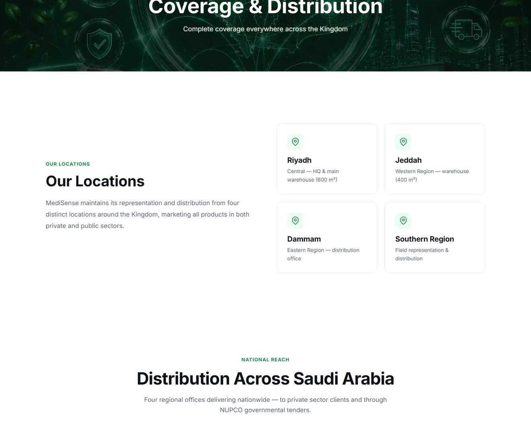Click 'Complete coverage everywhere across the Kingdom' subtitle
This screenshot has height=422, width=531.
coord(265,29)
